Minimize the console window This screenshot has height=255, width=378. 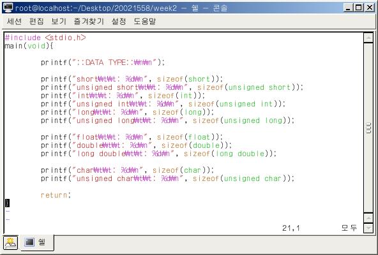(348, 8)
